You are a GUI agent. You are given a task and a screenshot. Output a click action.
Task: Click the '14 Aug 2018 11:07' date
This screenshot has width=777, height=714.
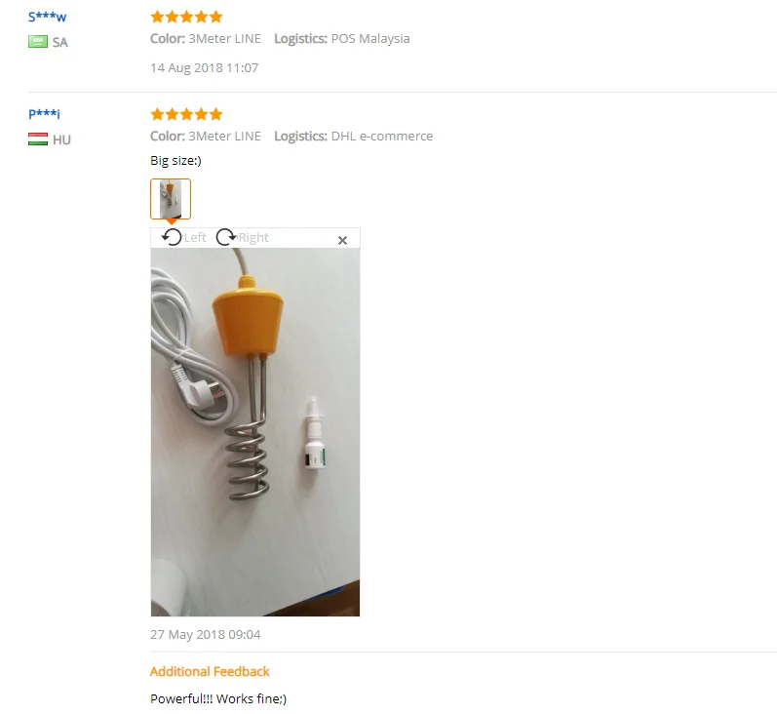[x=204, y=68]
